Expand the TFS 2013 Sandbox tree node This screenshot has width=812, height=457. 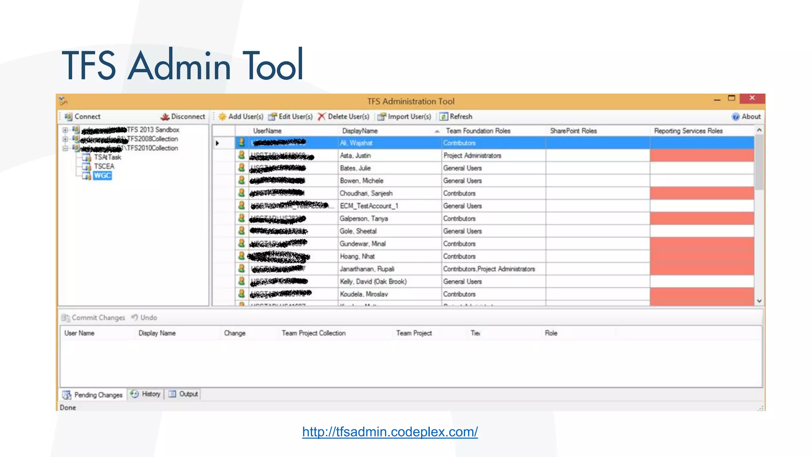pyautogui.click(x=65, y=130)
